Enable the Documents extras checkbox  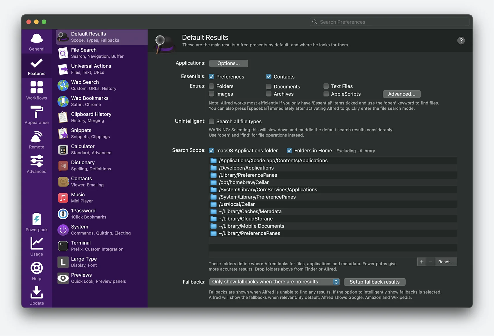click(x=269, y=86)
